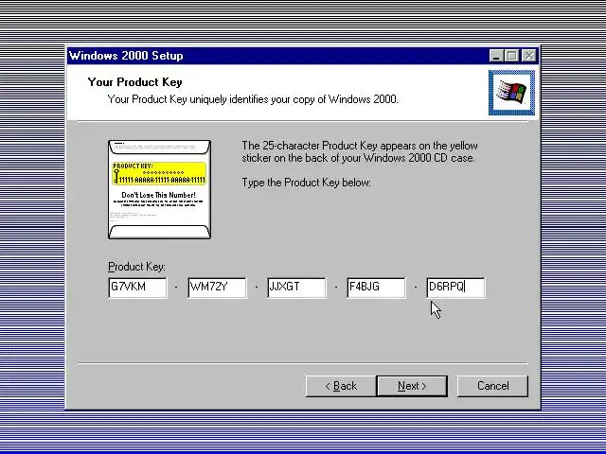This screenshot has height=454, width=606.
Task: Minimize the Windows 2000 Setup window
Action: point(496,56)
